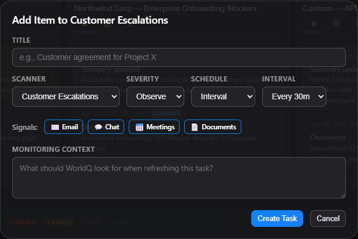
Task: Toggle the Email signal chip
Action: (x=64, y=126)
